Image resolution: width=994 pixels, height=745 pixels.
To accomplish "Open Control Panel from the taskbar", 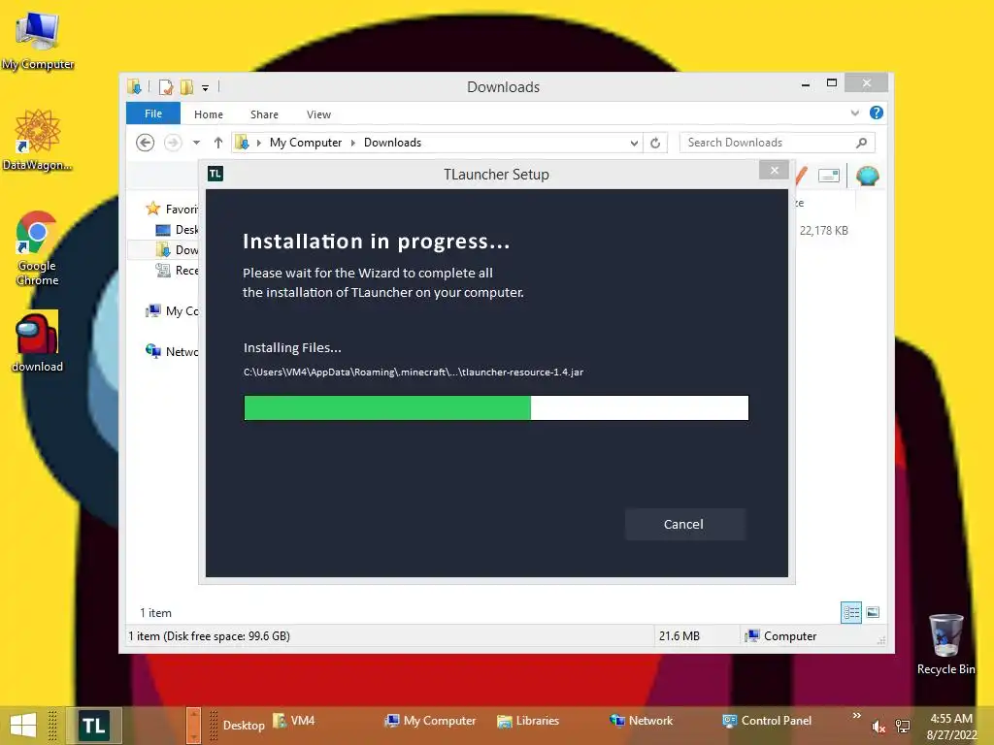I will pyautogui.click(x=767, y=721).
